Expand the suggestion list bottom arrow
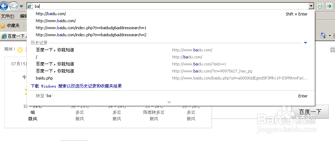 tap(169, 103)
